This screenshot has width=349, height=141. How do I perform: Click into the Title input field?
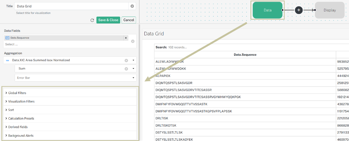click(71, 6)
